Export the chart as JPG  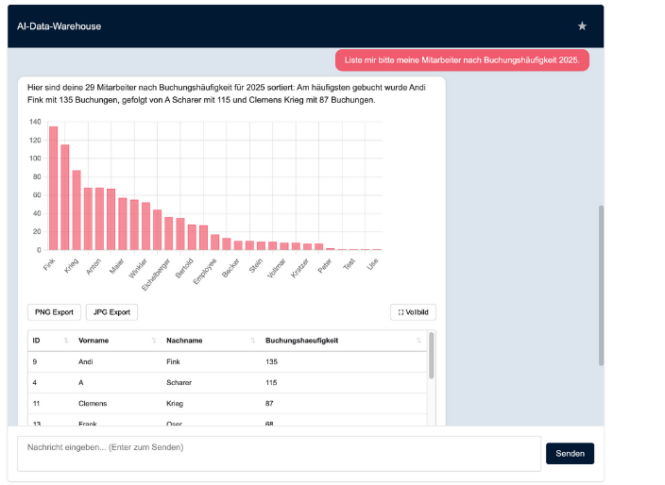111,312
